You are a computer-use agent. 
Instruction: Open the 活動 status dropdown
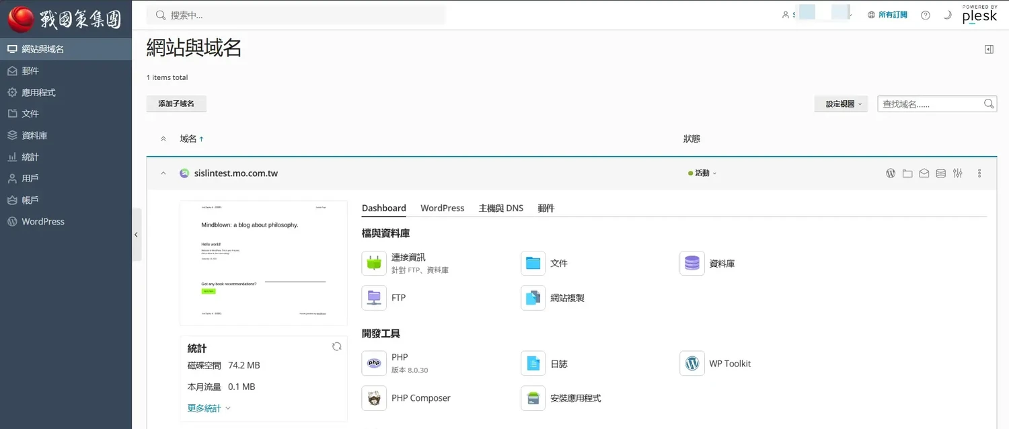point(702,173)
